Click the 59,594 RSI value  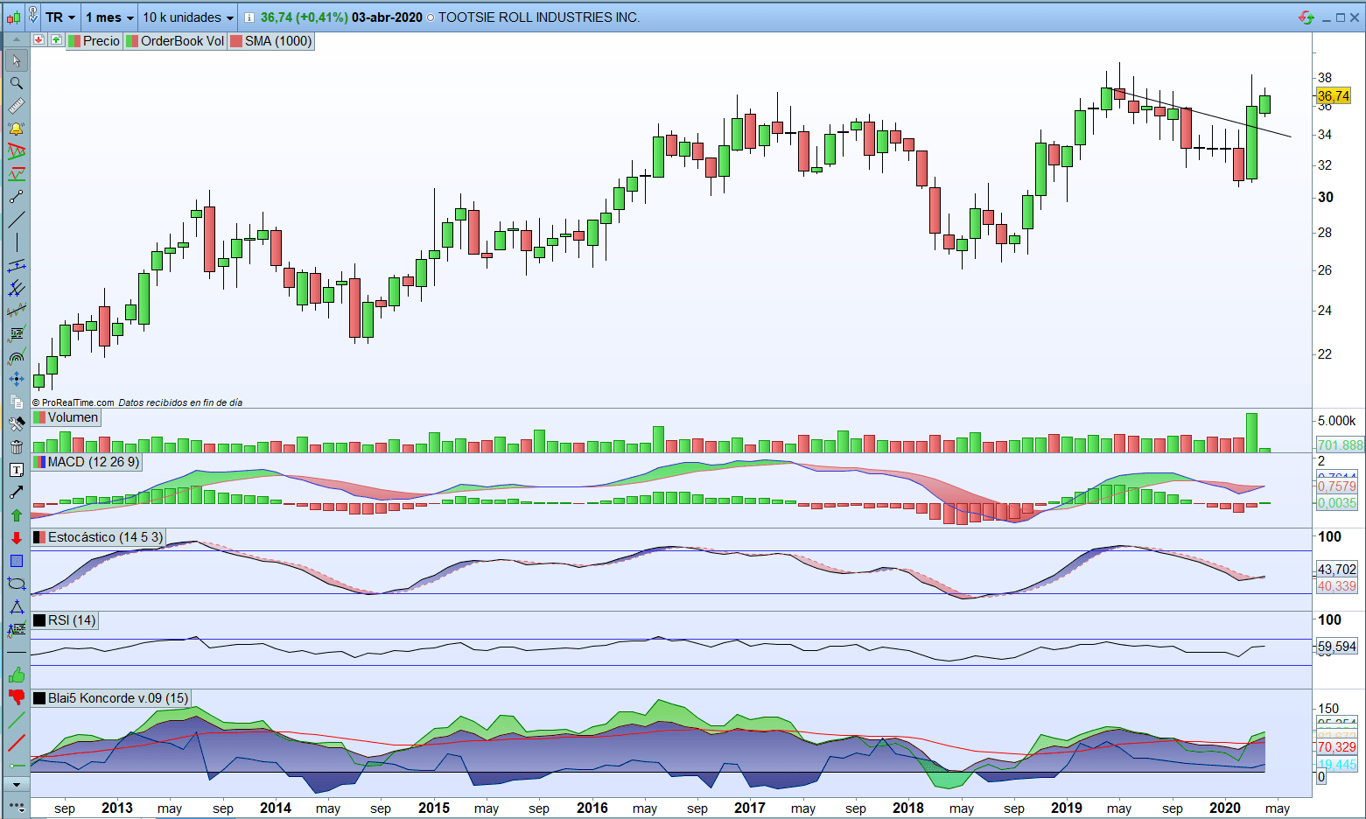(x=1337, y=647)
